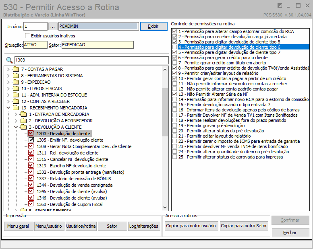Expand the 7 - CONTAS A PAGAR node
Viewport: 313px width, 249px height.
point(8,69)
